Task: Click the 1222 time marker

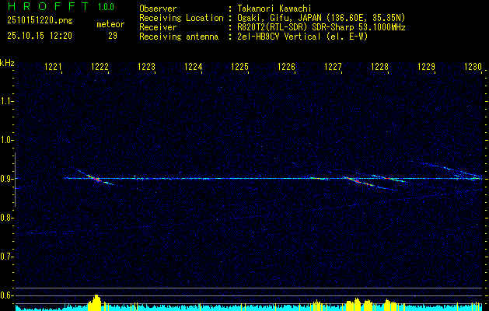Action: click(100, 66)
